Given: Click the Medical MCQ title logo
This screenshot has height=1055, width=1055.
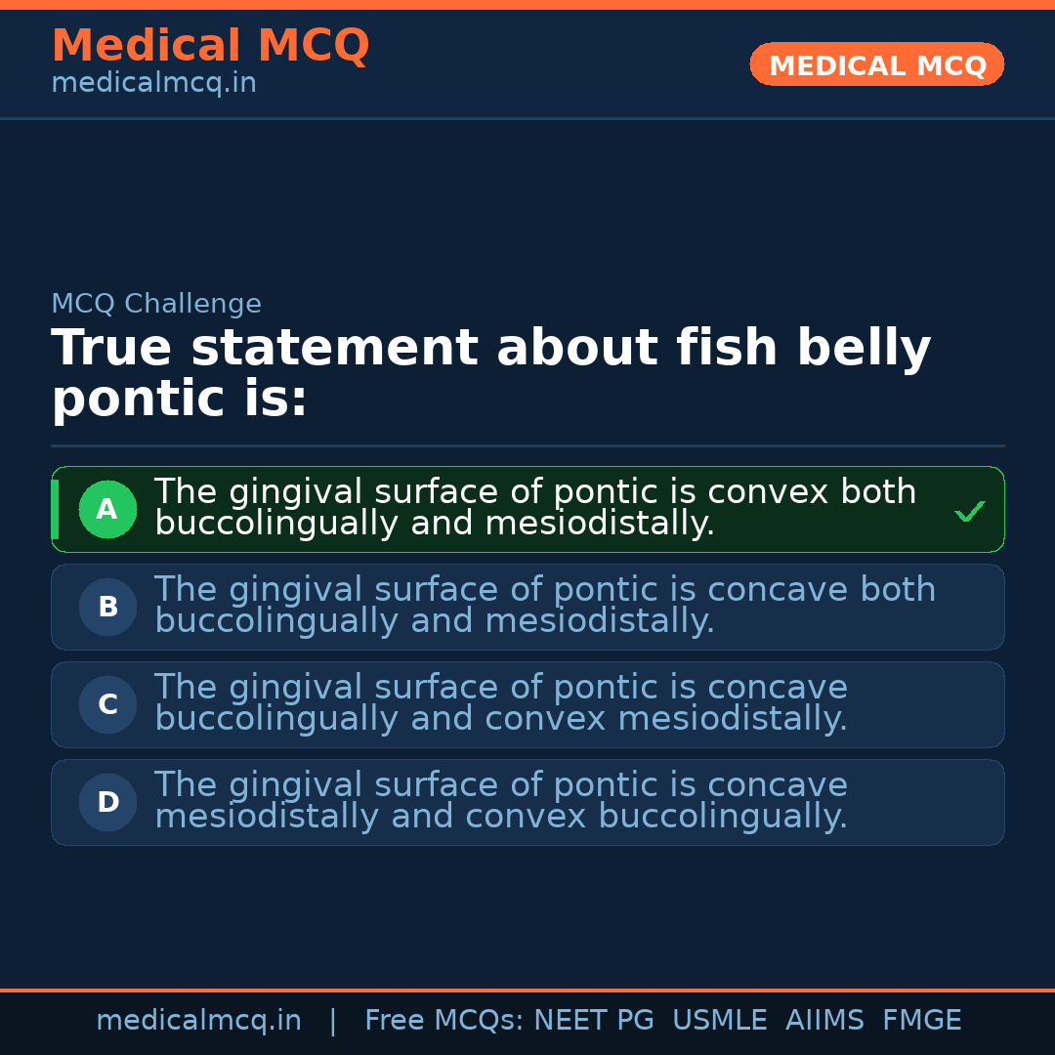Looking at the screenshot, I should tap(210, 46).
